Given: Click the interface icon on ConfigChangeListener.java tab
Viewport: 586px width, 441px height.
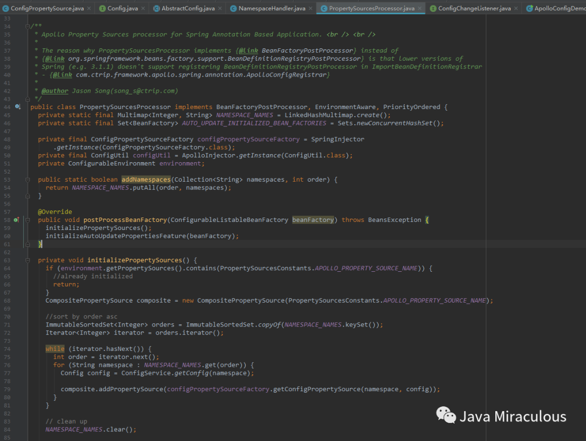Looking at the screenshot, I should pyautogui.click(x=433, y=8).
